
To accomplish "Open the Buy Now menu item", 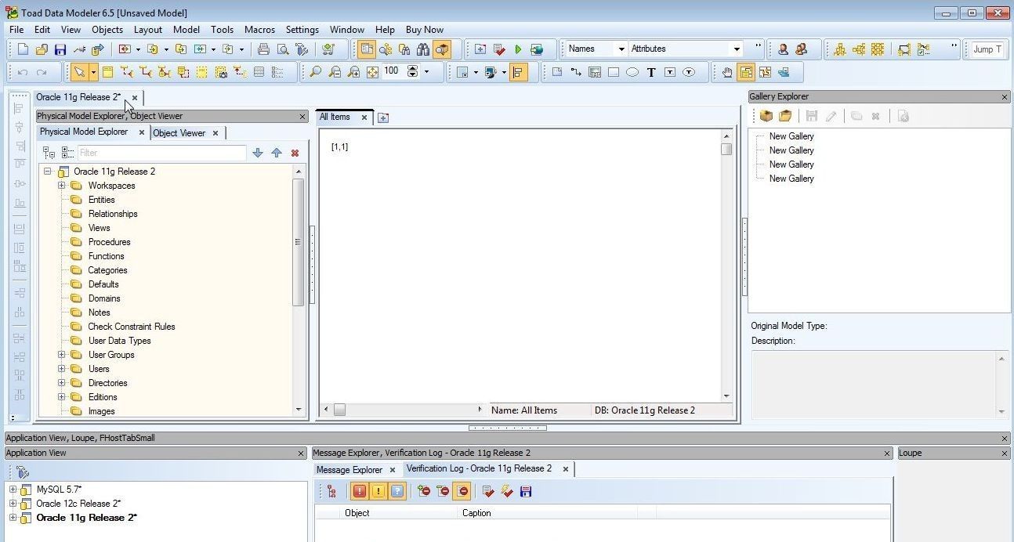I will coord(425,30).
